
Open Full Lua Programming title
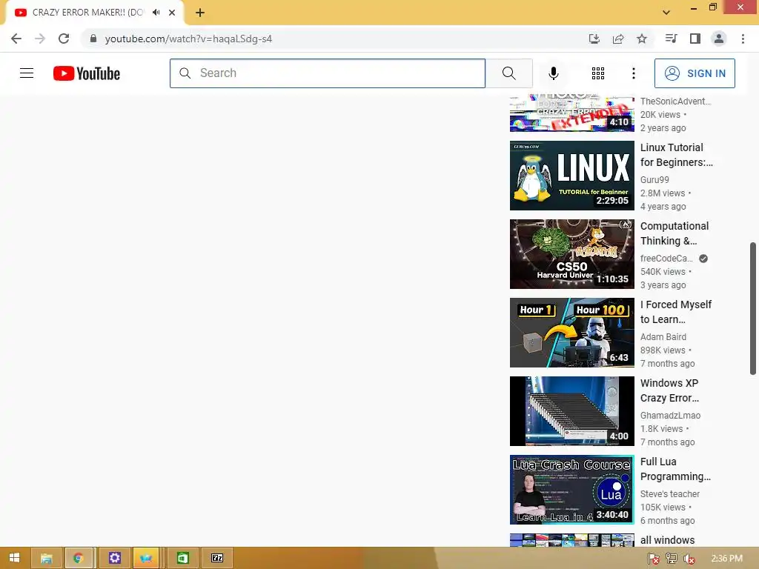pyautogui.click(x=675, y=469)
